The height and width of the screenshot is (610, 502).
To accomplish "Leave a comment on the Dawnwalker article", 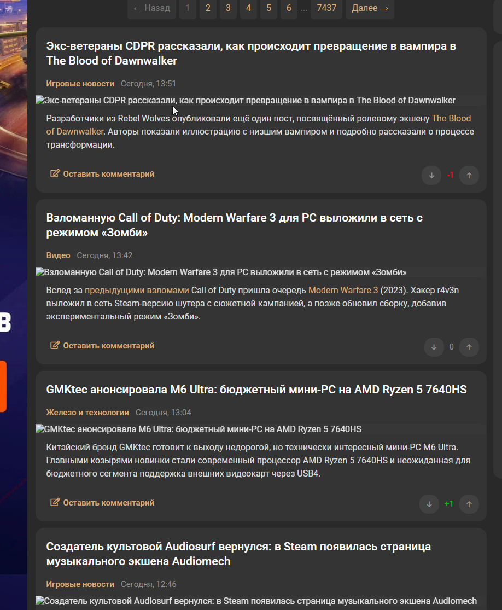I will click(103, 174).
